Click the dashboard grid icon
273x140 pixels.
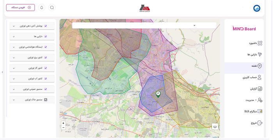click(260, 43)
